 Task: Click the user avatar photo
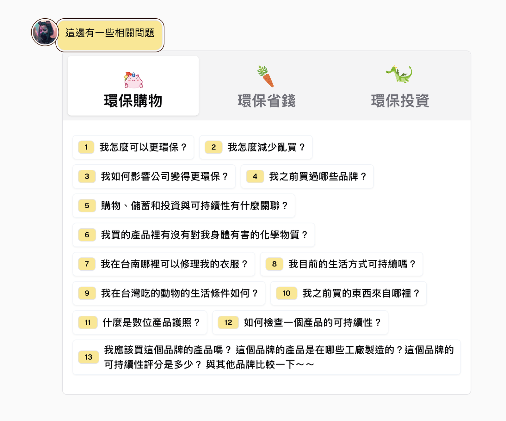[x=45, y=32]
